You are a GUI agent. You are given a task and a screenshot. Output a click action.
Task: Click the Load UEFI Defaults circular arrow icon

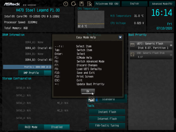coord(74,4)
